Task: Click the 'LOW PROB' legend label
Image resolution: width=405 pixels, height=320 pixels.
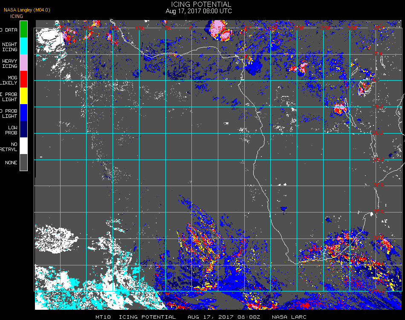Action: (x=12, y=130)
